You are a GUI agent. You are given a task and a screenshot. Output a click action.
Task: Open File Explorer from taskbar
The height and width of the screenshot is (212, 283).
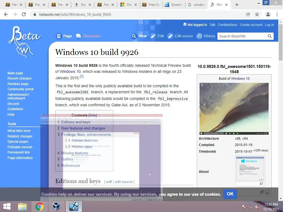point(22,206)
